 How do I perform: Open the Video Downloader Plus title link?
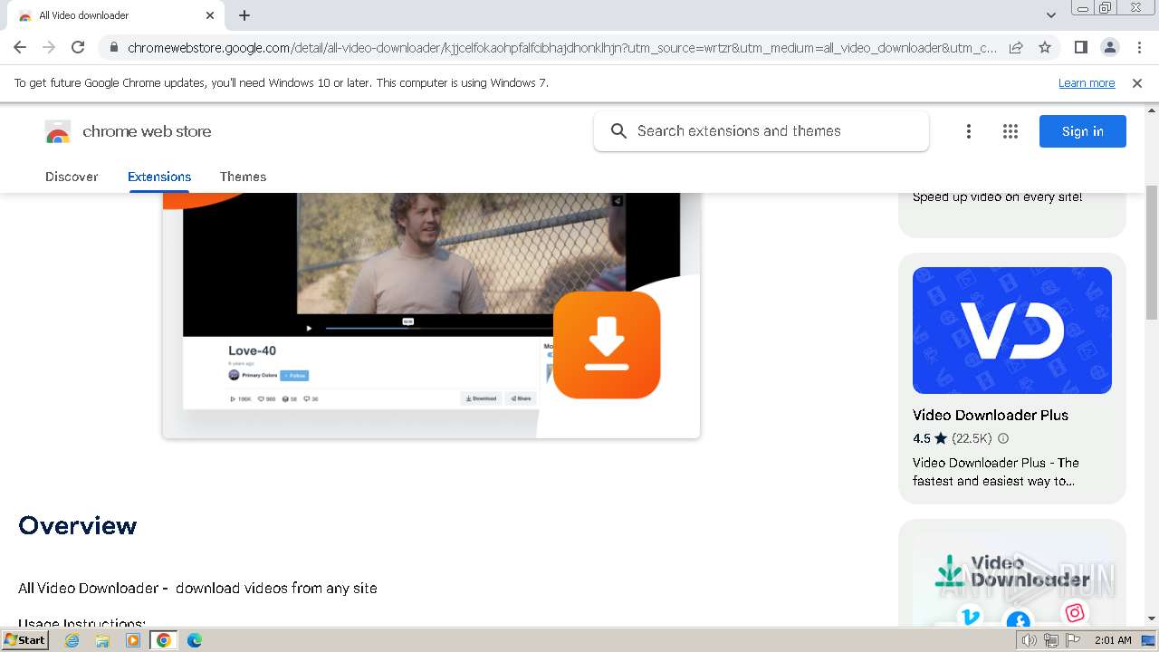click(x=991, y=415)
